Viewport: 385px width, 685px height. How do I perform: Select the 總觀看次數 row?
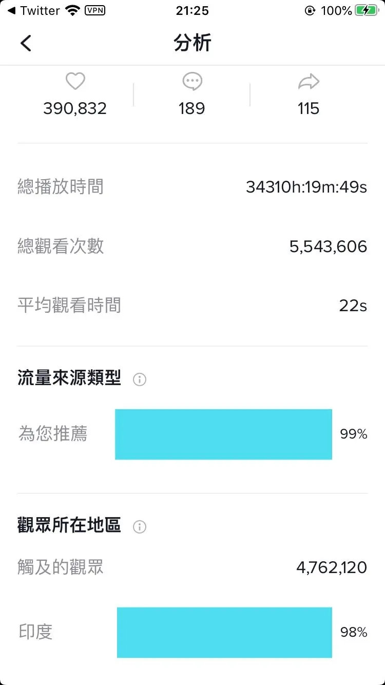click(192, 246)
